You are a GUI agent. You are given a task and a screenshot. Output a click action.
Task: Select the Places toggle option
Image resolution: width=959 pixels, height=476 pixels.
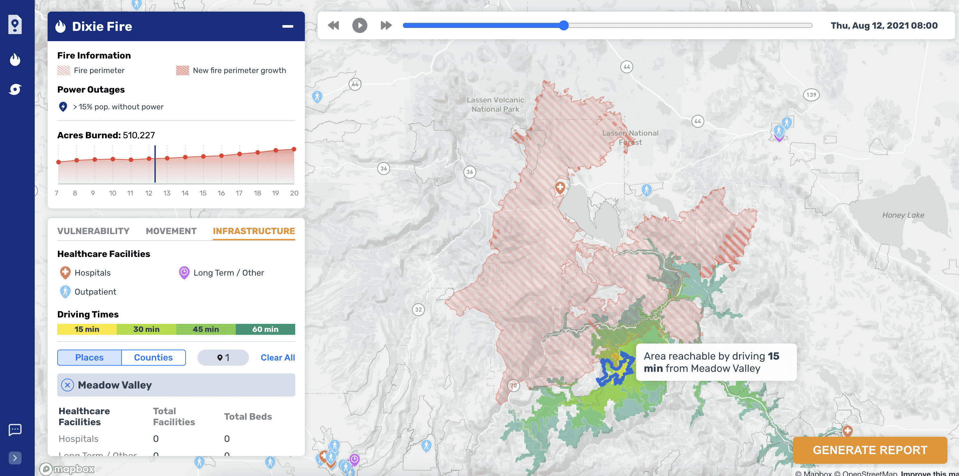pyautogui.click(x=89, y=358)
